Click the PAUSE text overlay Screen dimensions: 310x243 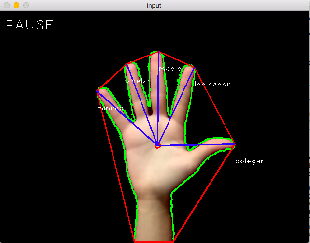29,26
